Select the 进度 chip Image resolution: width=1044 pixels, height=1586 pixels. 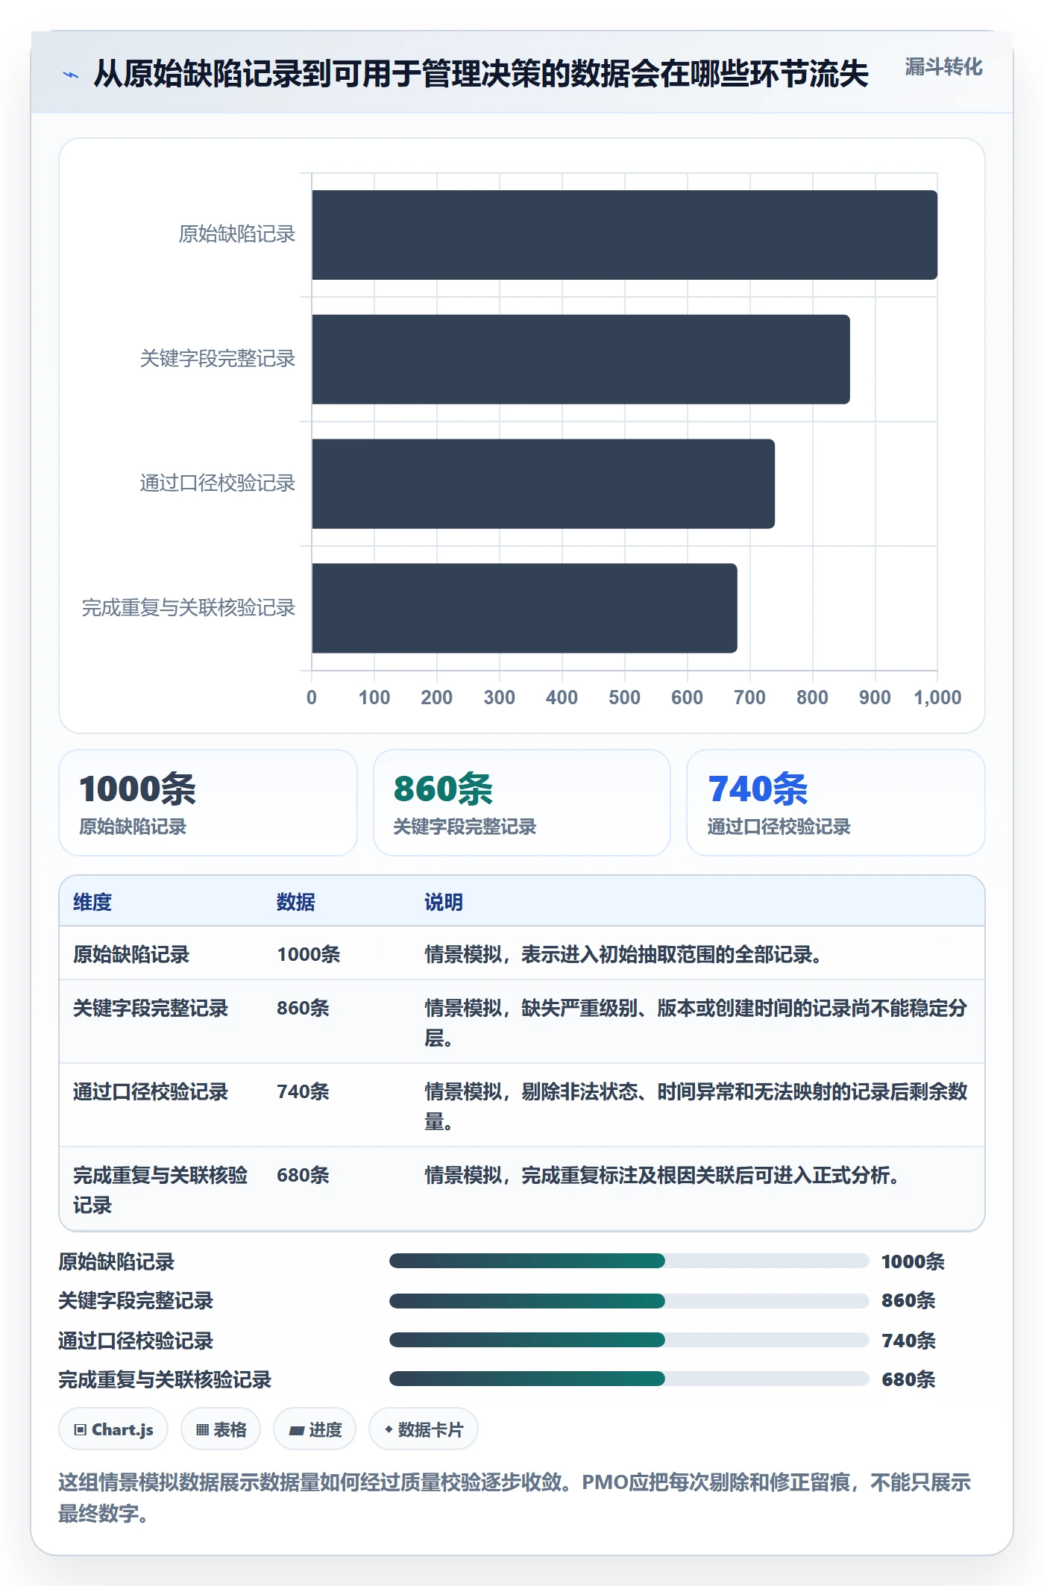(315, 1429)
